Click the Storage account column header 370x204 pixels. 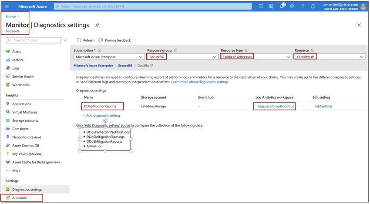tap(154, 97)
